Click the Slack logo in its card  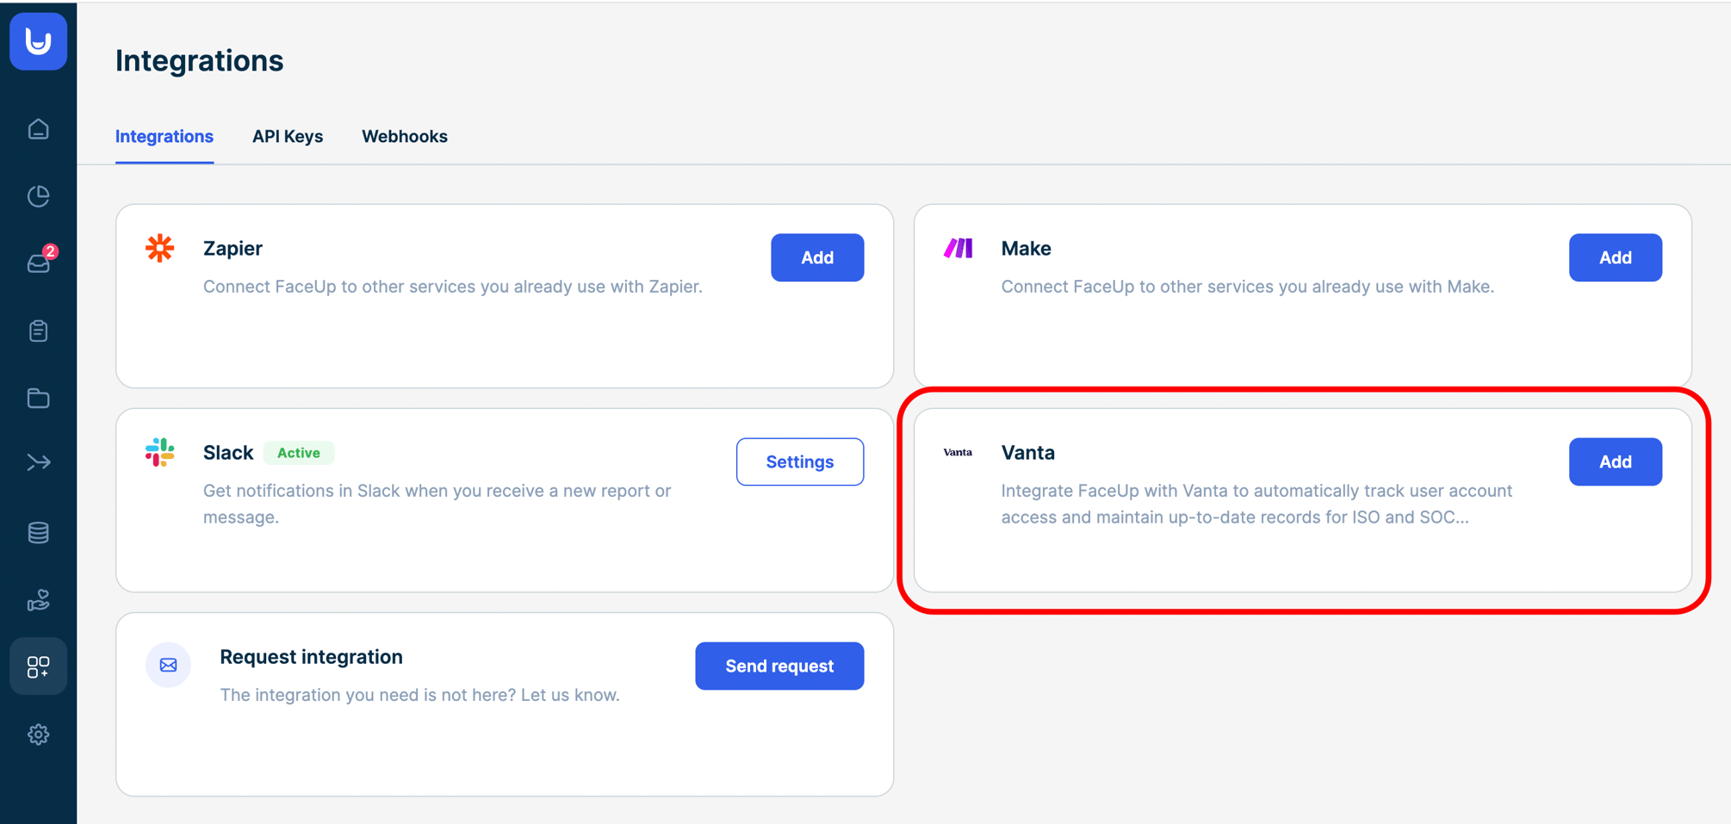pyautogui.click(x=160, y=452)
